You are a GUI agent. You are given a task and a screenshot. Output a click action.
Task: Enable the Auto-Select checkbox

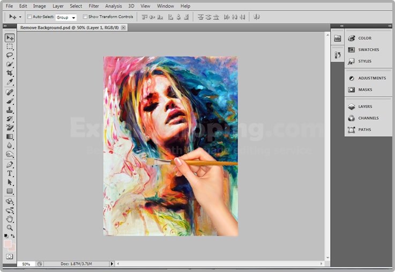coord(29,17)
